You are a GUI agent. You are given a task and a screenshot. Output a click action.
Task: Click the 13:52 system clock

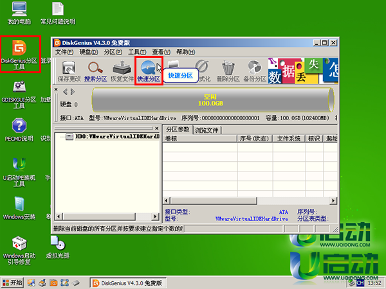click(374, 283)
